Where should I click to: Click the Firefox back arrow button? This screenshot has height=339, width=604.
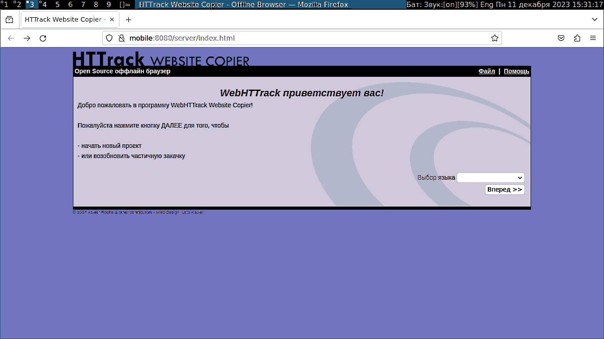(11, 38)
